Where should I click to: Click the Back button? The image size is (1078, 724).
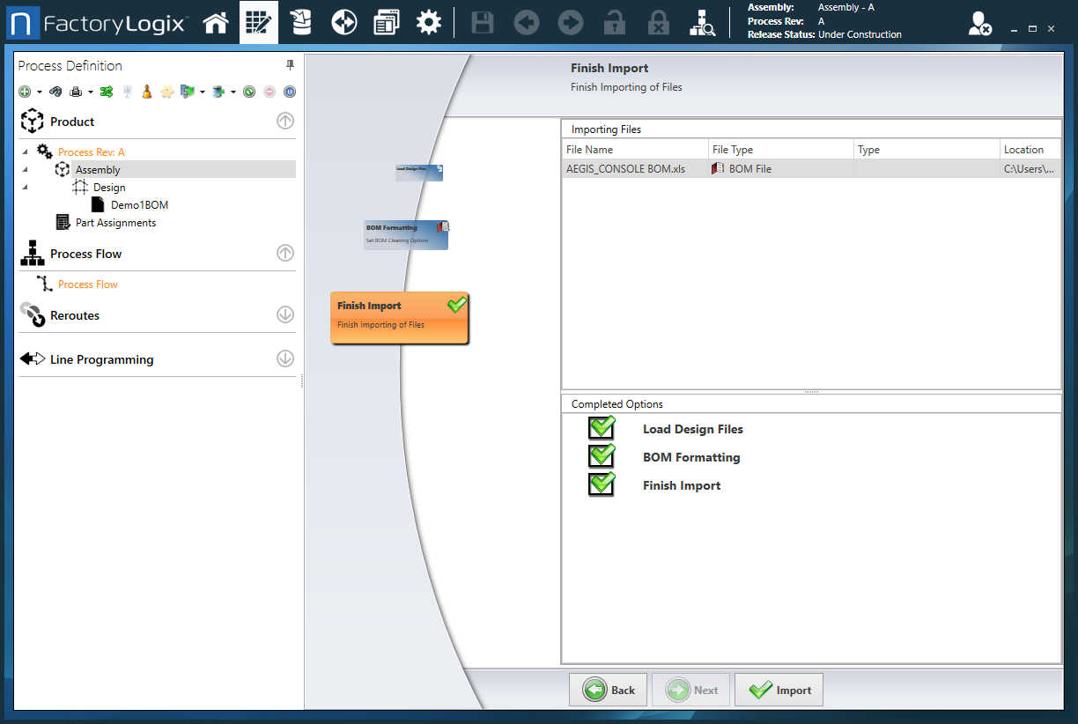point(608,690)
